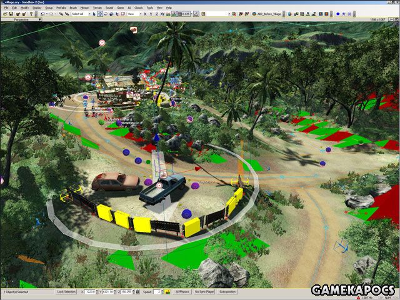Viewport: 400px width, 300px height.
Task: Expand the undo history arrow
Action: (x=47, y=14)
